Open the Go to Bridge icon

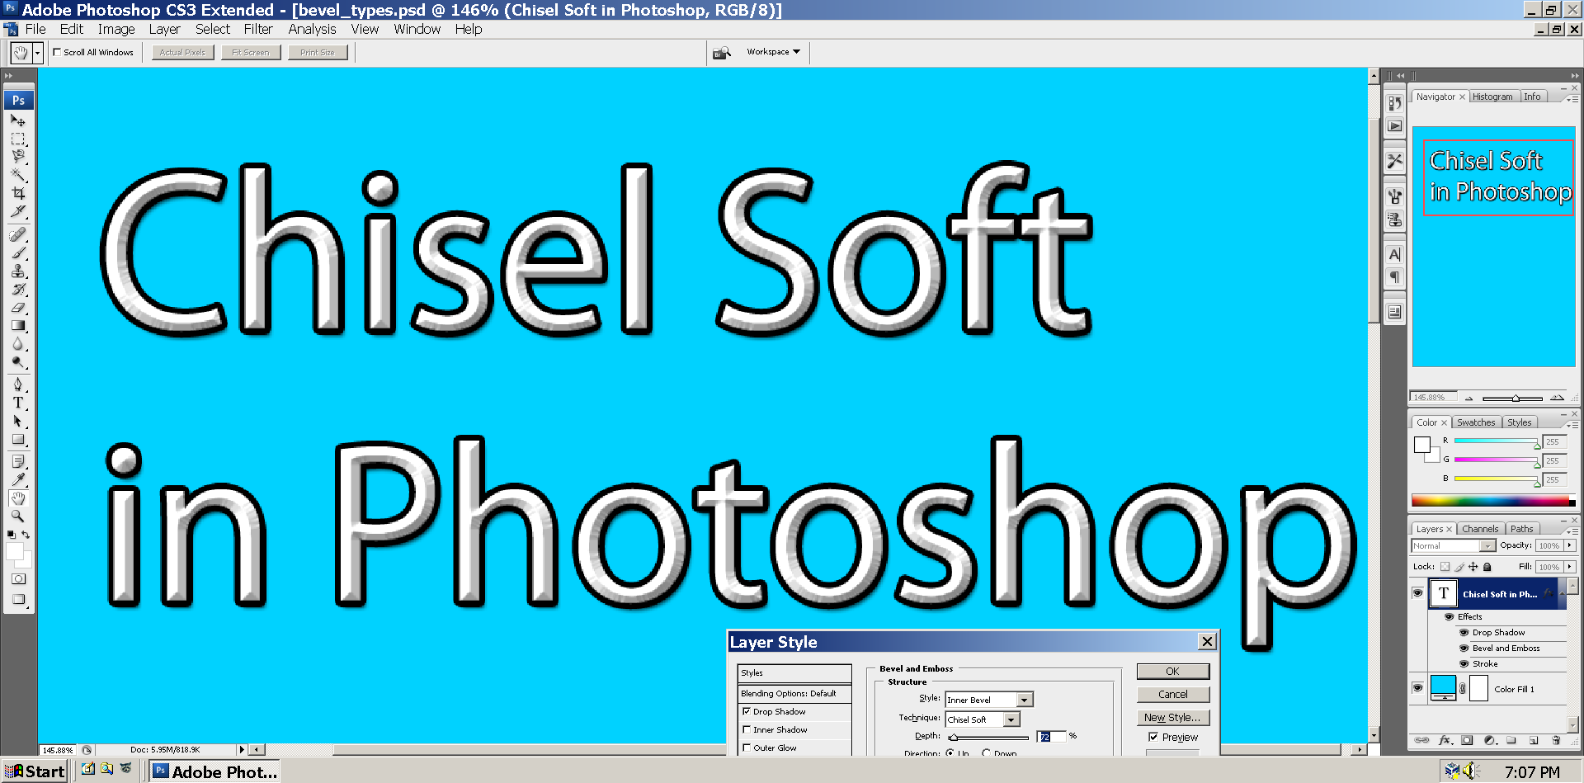(722, 52)
